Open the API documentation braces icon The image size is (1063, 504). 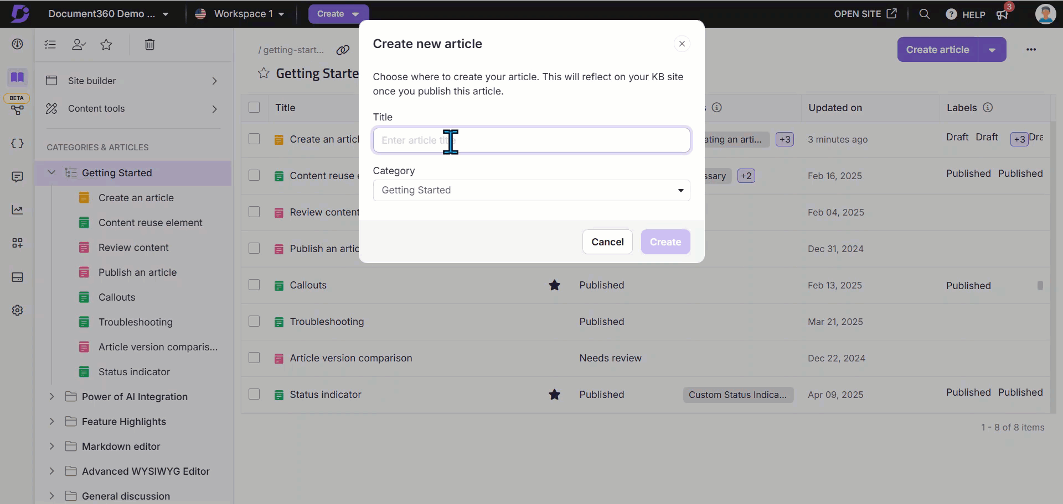[x=17, y=144]
